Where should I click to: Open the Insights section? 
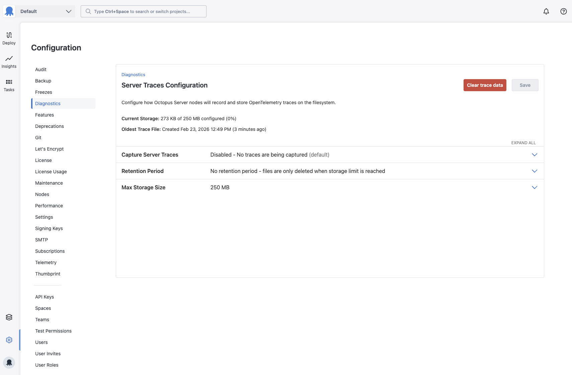[9, 61]
